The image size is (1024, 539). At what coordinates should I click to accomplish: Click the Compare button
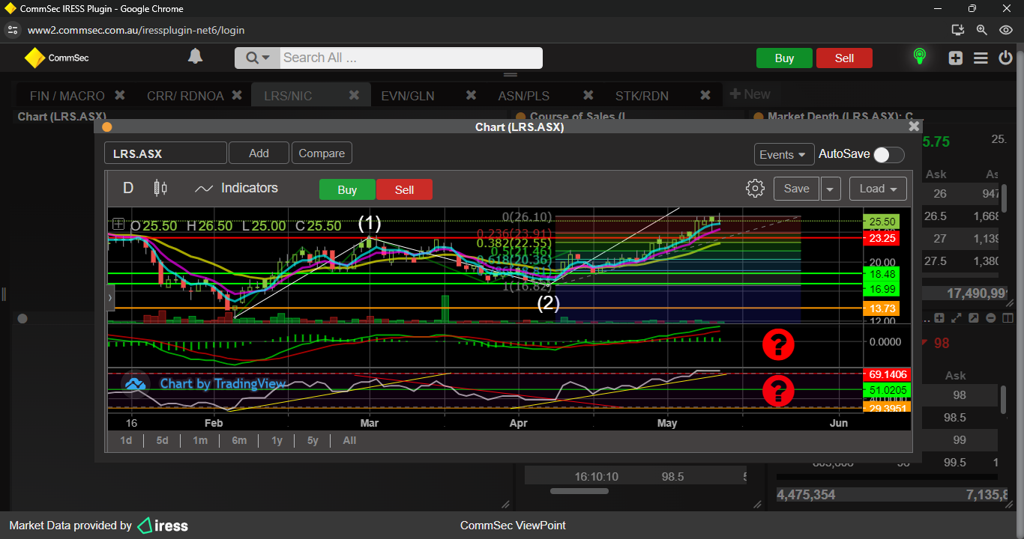tap(322, 153)
